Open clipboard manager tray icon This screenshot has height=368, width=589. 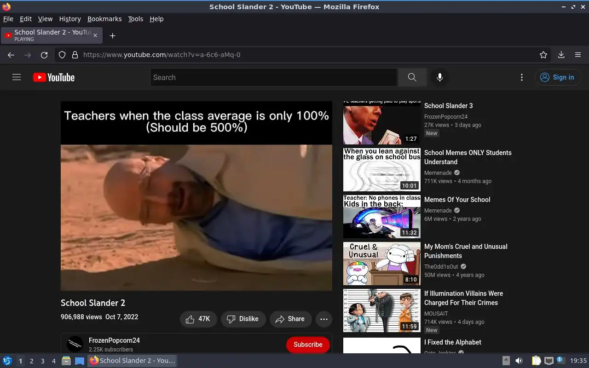click(x=536, y=361)
